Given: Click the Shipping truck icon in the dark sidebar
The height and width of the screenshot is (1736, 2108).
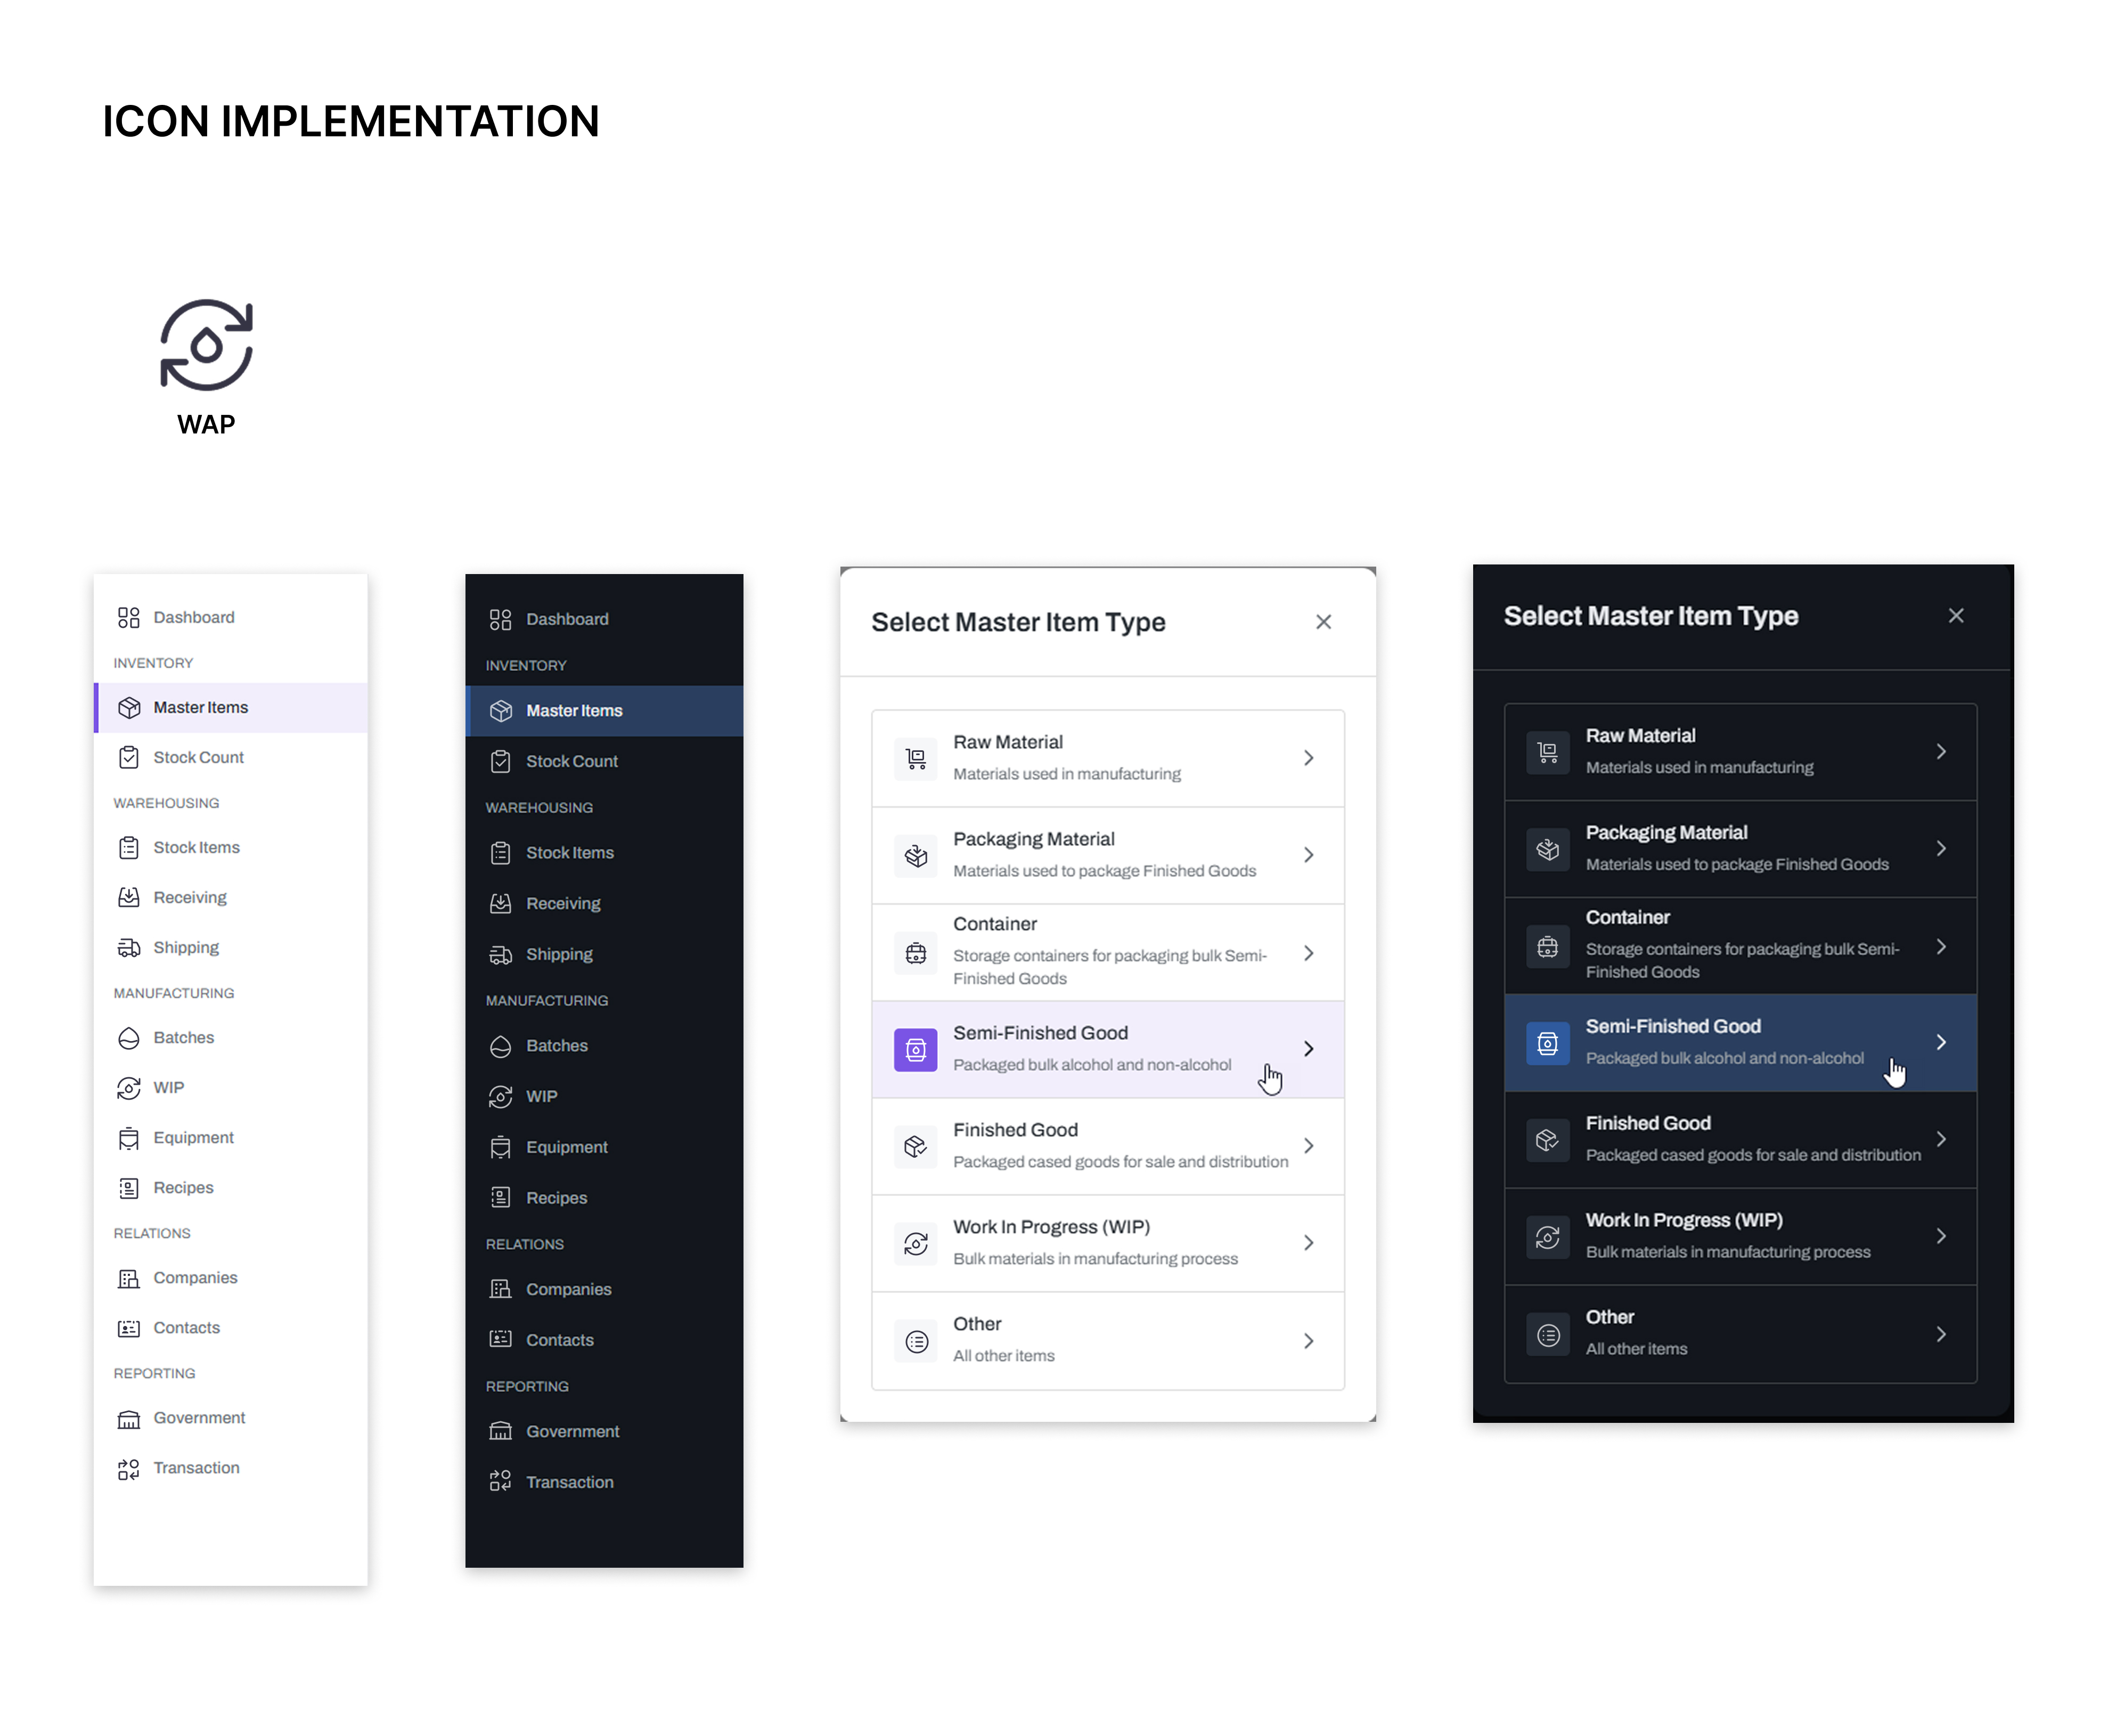Looking at the screenshot, I should [500, 954].
